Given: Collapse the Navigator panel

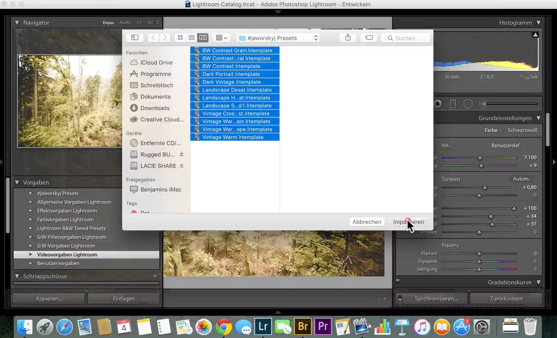Looking at the screenshot, I should tap(17, 22).
